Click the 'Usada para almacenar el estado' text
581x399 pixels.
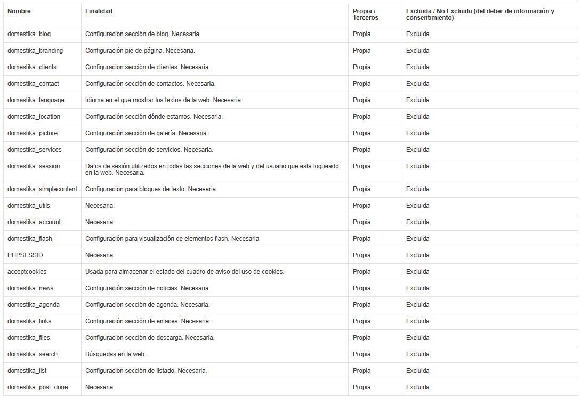tap(184, 272)
